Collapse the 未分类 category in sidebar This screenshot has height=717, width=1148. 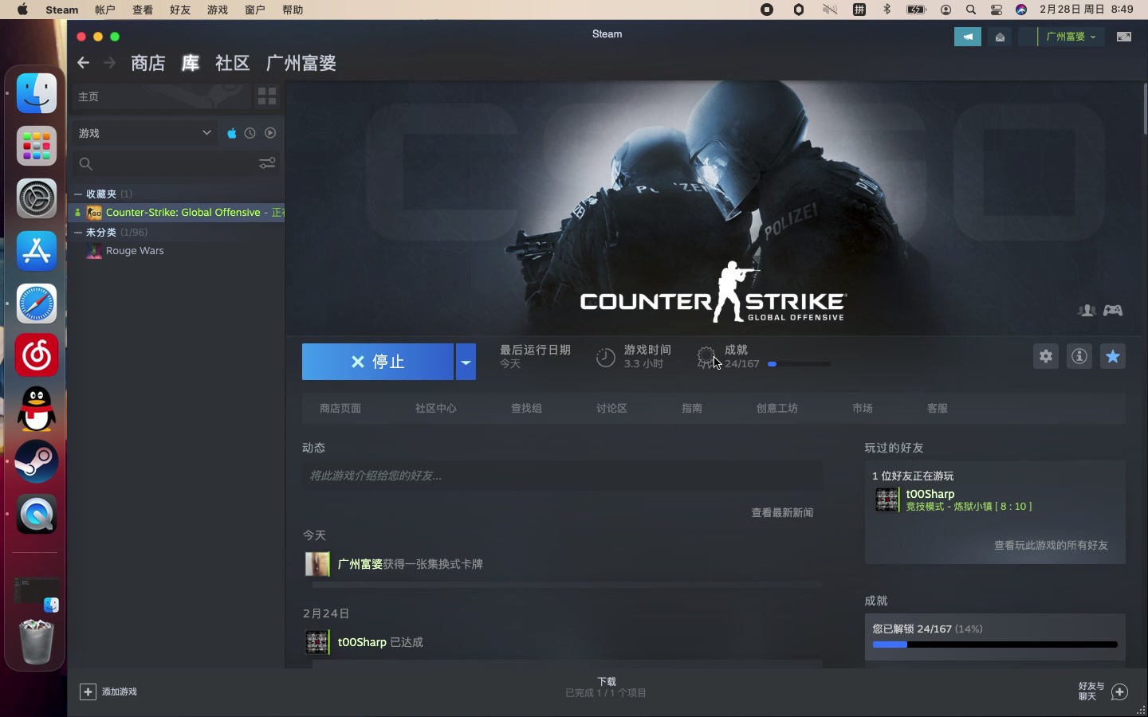point(77,233)
